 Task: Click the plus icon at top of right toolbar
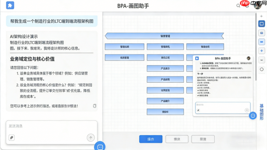click(x=261, y=16)
